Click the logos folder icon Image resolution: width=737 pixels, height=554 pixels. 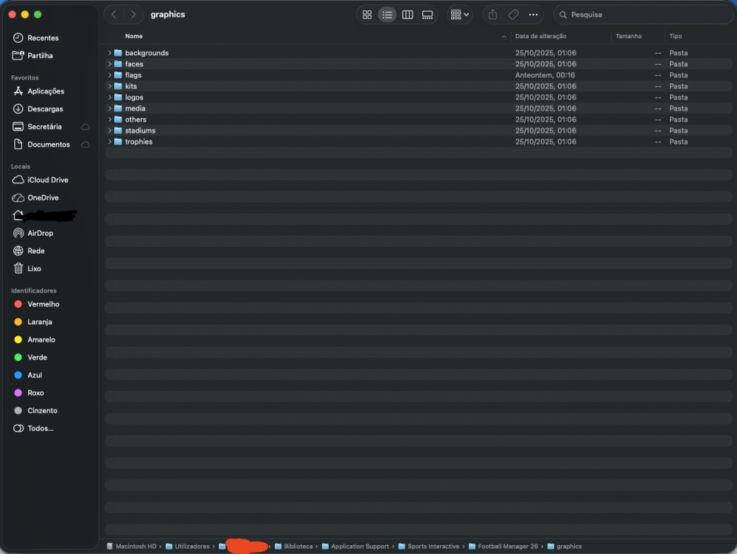118,97
